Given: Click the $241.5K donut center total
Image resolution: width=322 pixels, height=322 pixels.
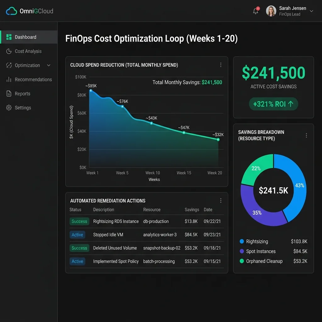Looking at the screenshot, I should tap(273, 191).
